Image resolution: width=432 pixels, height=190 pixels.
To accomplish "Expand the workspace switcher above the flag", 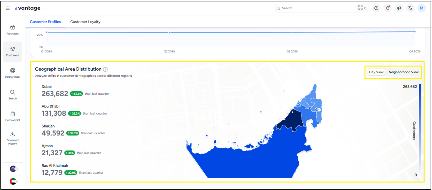I will (x=13, y=169).
